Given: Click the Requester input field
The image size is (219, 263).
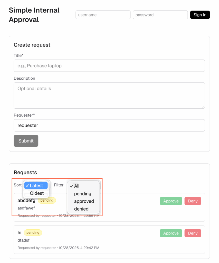Looking at the screenshot, I should [x=109, y=125].
